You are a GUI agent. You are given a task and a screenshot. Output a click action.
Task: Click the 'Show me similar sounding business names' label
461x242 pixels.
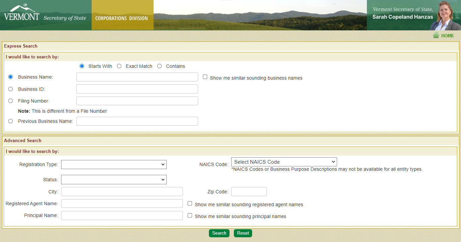[x=256, y=78]
